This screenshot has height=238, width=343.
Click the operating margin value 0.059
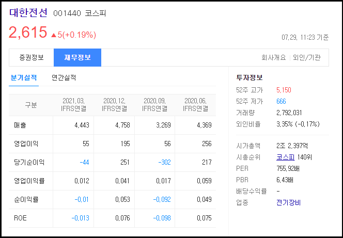coord(204,181)
